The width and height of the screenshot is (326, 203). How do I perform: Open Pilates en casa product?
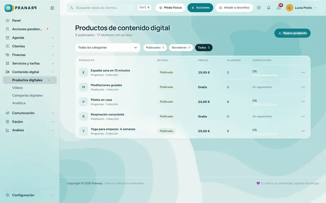pos(101,99)
